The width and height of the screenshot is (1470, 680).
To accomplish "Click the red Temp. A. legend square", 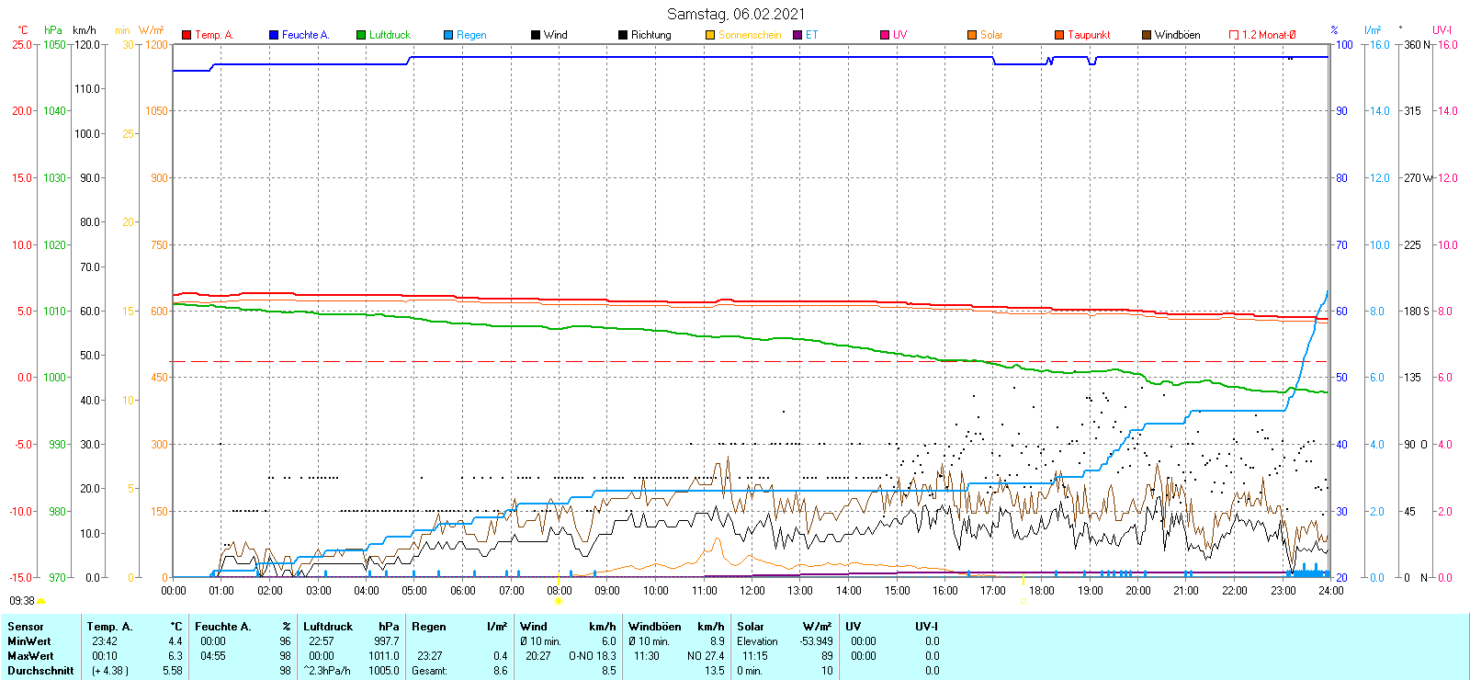I will click(187, 35).
